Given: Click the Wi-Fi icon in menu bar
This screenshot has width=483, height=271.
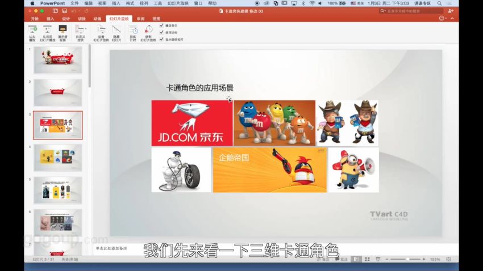Looking at the screenshot, I should point(312,3).
